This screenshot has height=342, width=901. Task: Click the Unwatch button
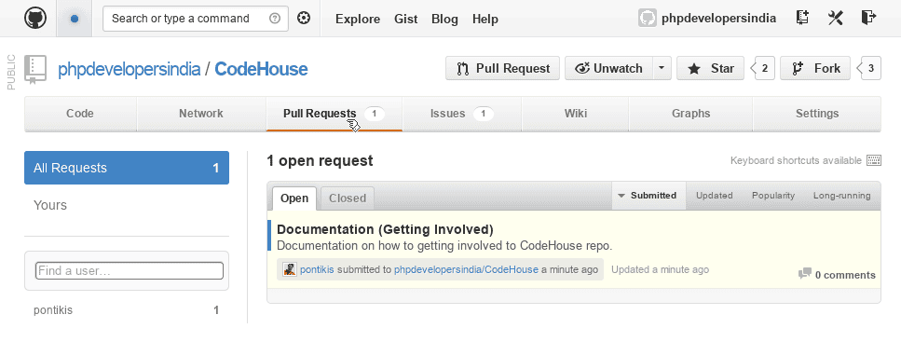pyautogui.click(x=609, y=68)
